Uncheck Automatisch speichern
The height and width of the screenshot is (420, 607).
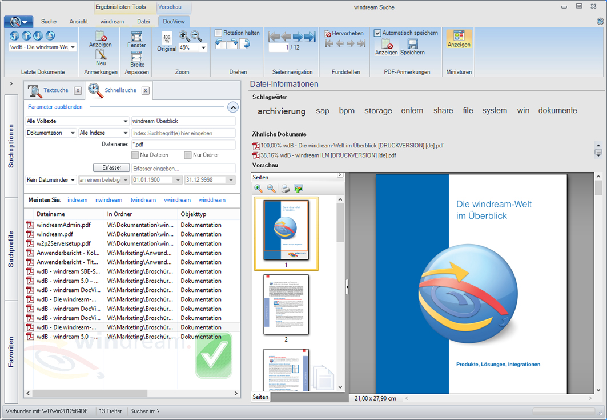[377, 33]
